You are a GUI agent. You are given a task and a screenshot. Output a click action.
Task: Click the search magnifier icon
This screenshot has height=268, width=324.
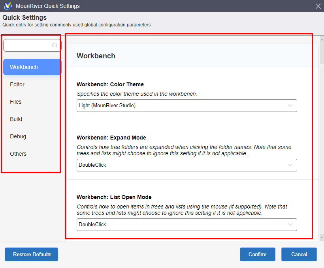[x=55, y=45]
